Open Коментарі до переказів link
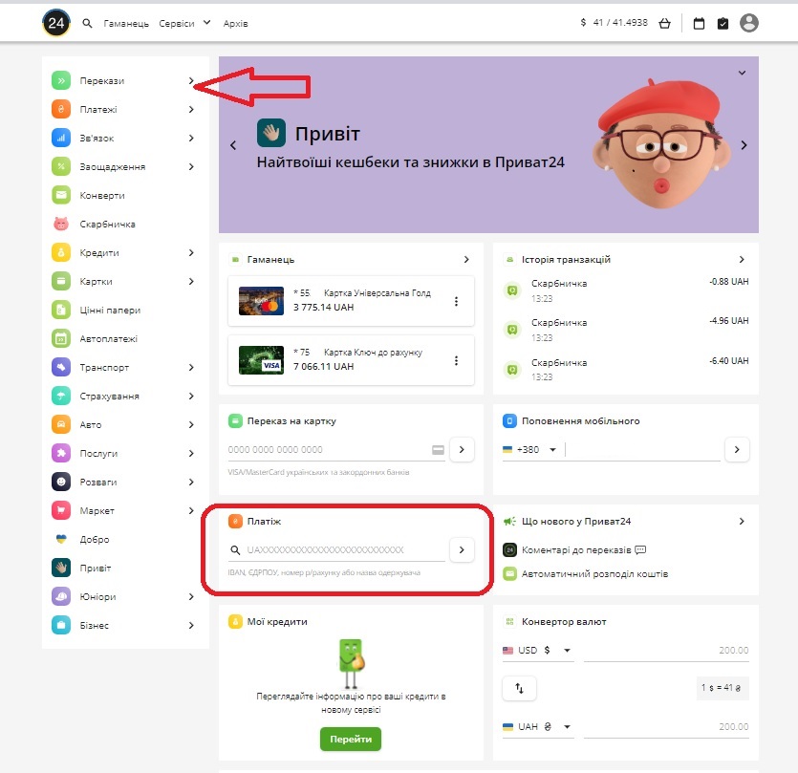This screenshot has height=773, width=798. point(575,550)
